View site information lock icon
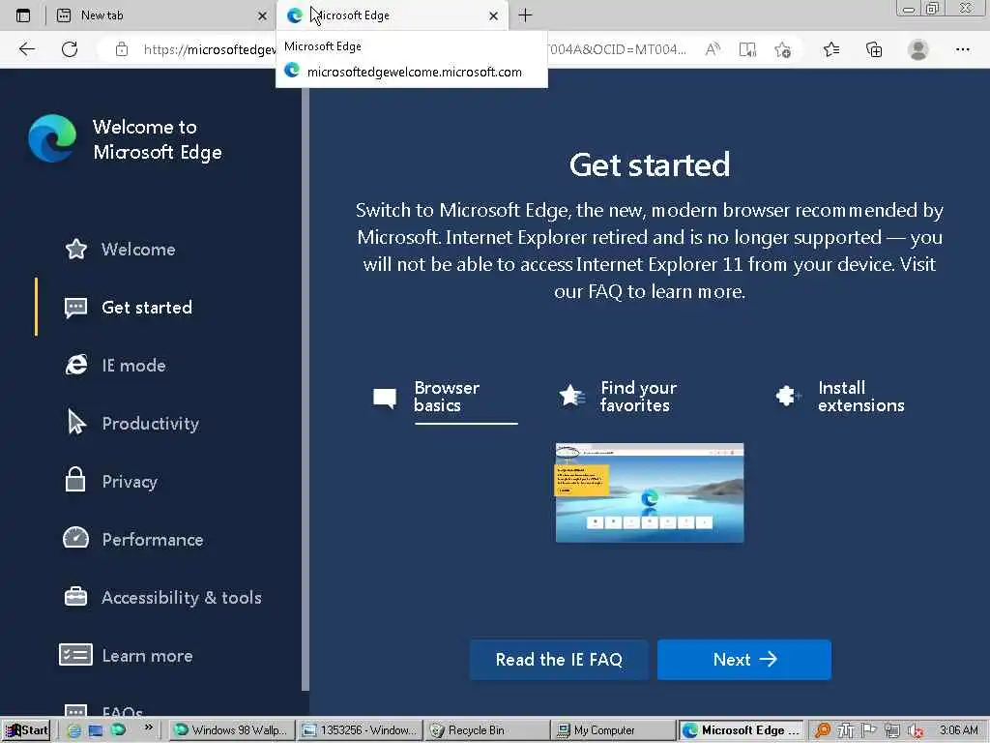The height and width of the screenshot is (743, 990). [x=122, y=50]
